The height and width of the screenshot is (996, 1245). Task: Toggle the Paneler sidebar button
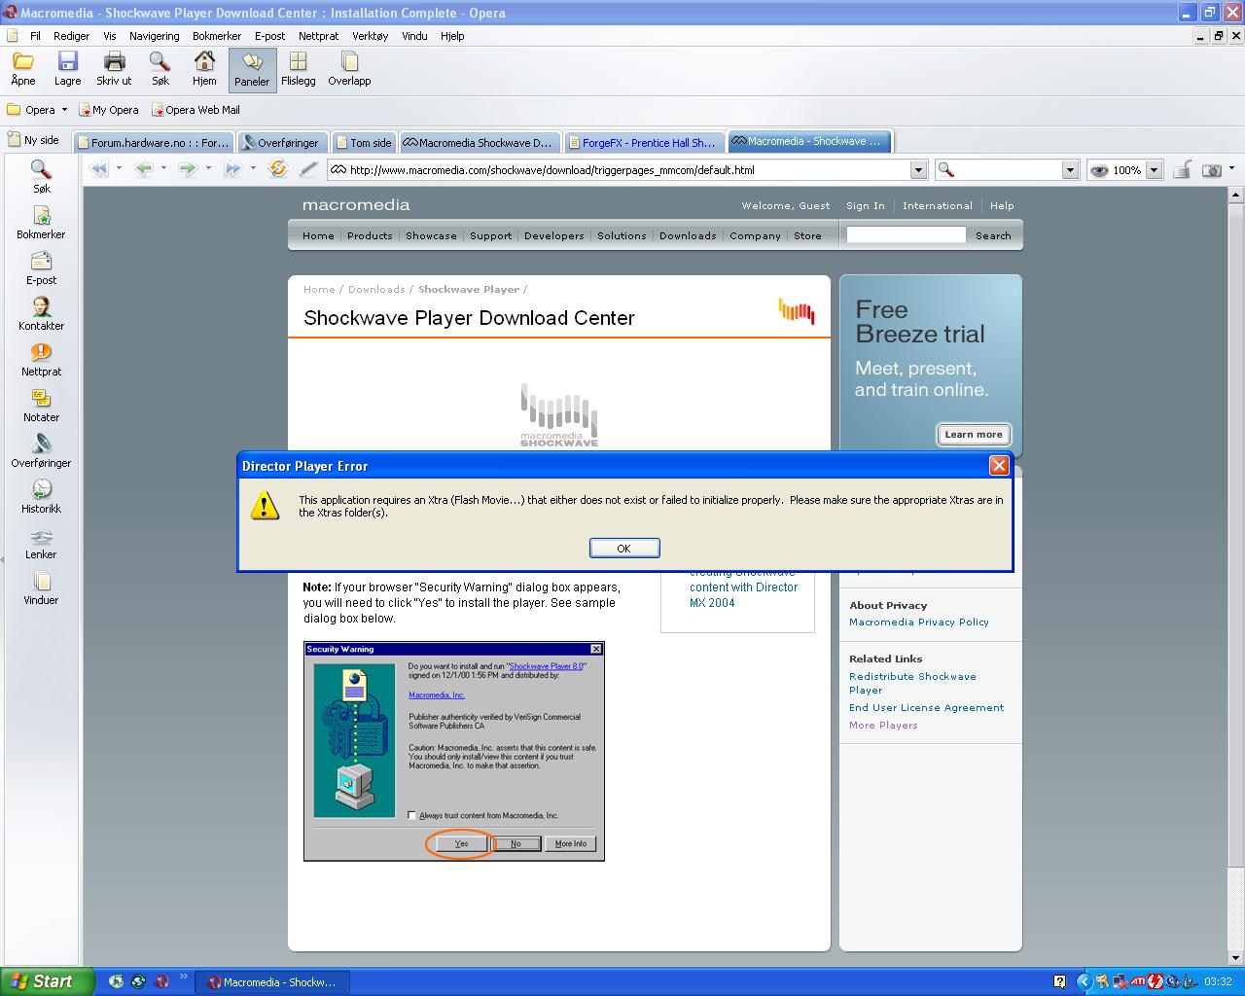click(x=252, y=69)
